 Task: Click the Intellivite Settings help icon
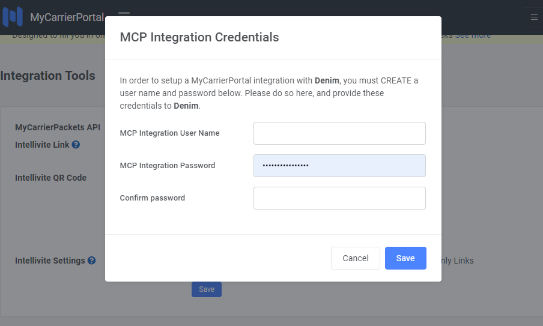(x=91, y=261)
